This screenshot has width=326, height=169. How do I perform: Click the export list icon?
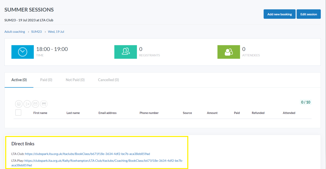27,104
